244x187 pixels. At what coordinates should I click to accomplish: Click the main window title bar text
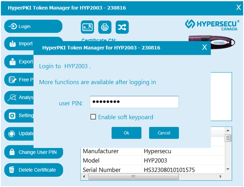click(x=67, y=8)
